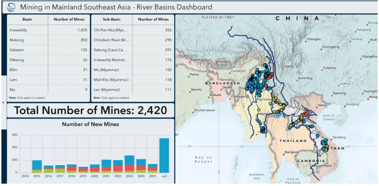Click the Guwahati city marker on map

coord(230,73)
